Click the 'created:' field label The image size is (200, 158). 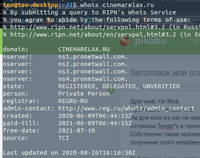(17, 116)
